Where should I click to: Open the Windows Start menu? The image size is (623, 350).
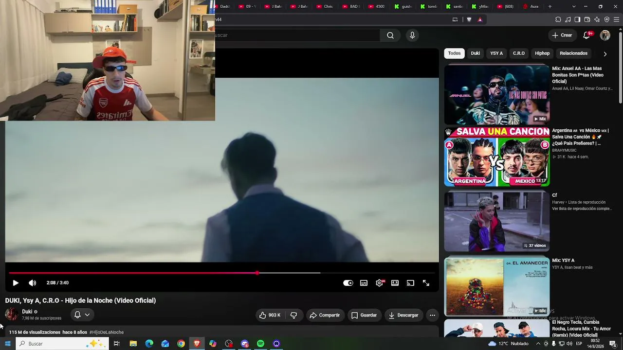8,344
